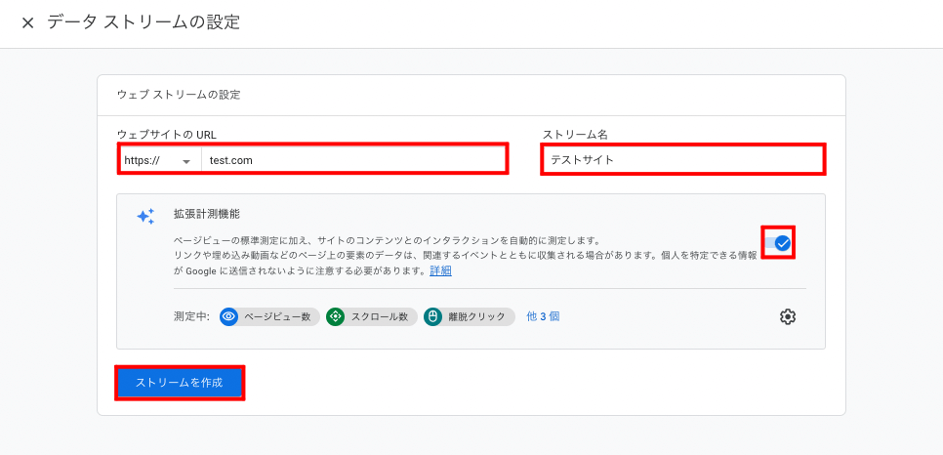Click the スクロール数 chip label

coord(380,316)
